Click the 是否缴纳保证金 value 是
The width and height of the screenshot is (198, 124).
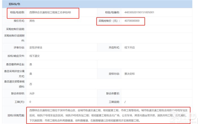click(31, 65)
